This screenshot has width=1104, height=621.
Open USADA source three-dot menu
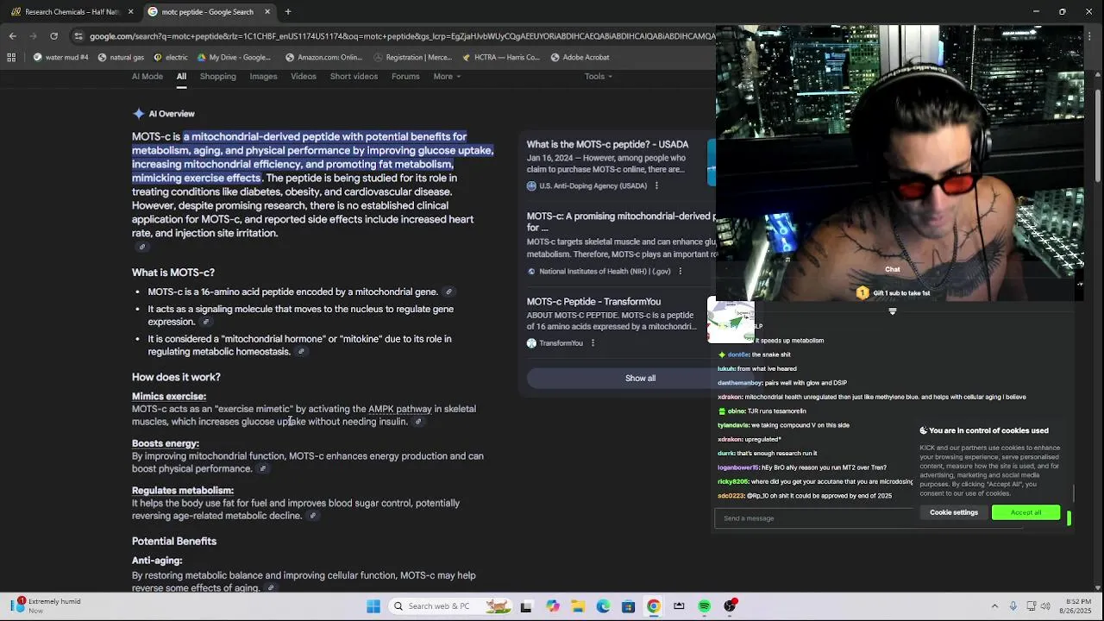[x=656, y=186]
